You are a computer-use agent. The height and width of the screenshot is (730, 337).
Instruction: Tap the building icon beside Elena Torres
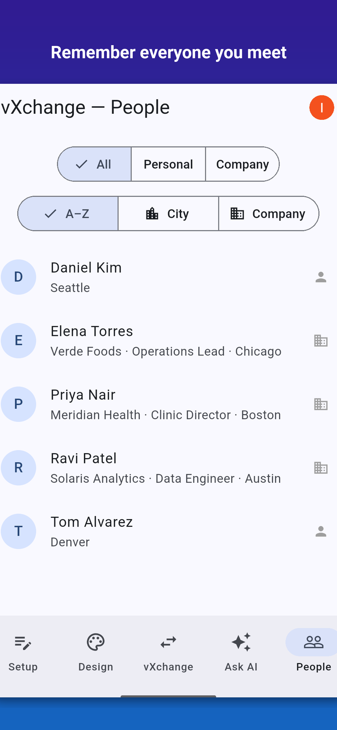pos(321,340)
